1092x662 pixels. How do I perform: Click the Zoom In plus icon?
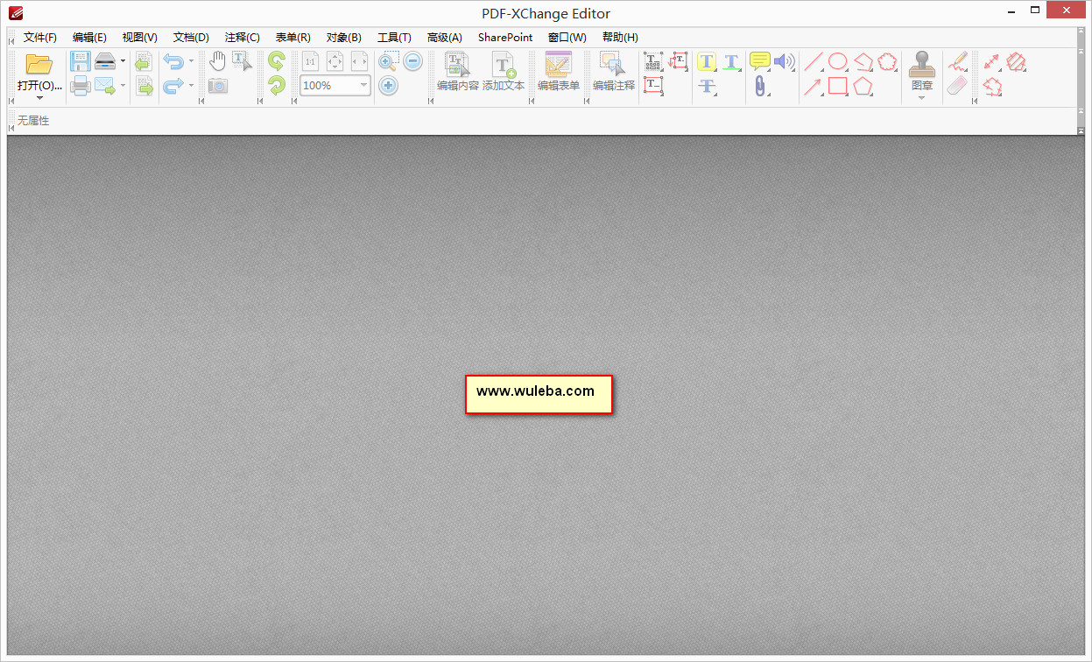tap(389, 86)
